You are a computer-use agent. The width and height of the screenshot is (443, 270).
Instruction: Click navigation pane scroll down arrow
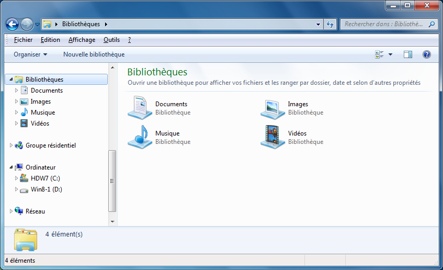(112, 222)
